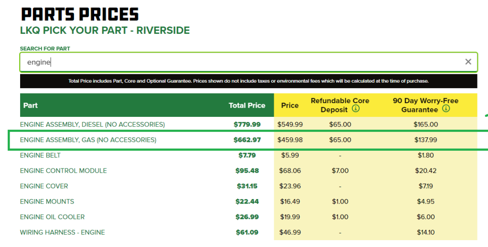Click the $137.99 guarantee price for gas engine
Viewport: 488px width, 247px height.
pyautogui.click(x=425, y=140)
